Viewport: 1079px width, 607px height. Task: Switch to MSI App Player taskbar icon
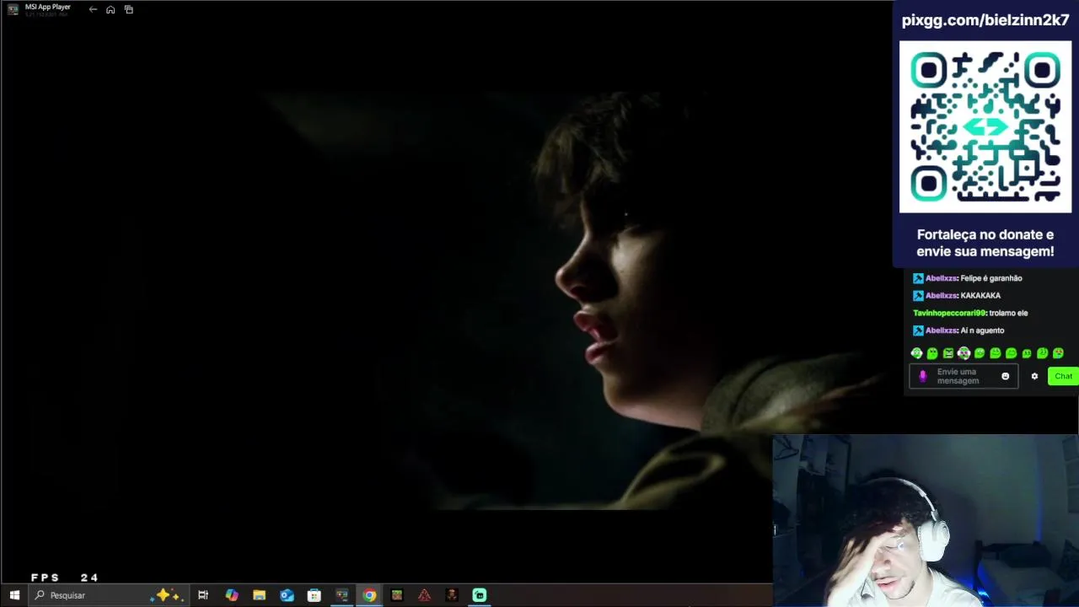(x=341, y=595)
